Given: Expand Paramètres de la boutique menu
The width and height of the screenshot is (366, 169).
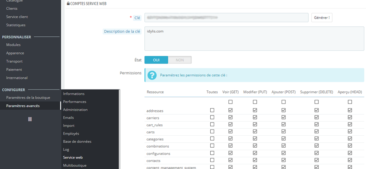Looking at the screenshot, I should point(28,98).
